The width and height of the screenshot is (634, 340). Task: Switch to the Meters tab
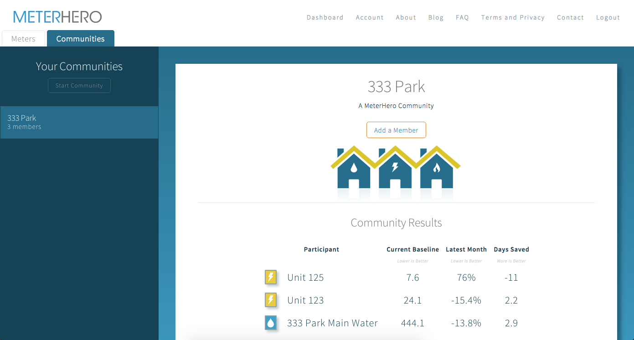(x=23, y=39)
